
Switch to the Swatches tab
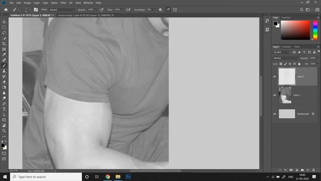tap(286, 18)
